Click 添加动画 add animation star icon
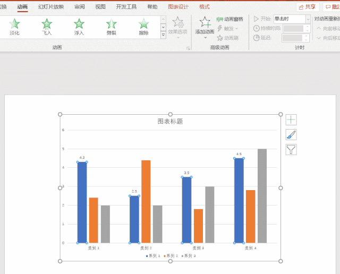This screenshot has width=340, height=274. click(x=205, y=22)
